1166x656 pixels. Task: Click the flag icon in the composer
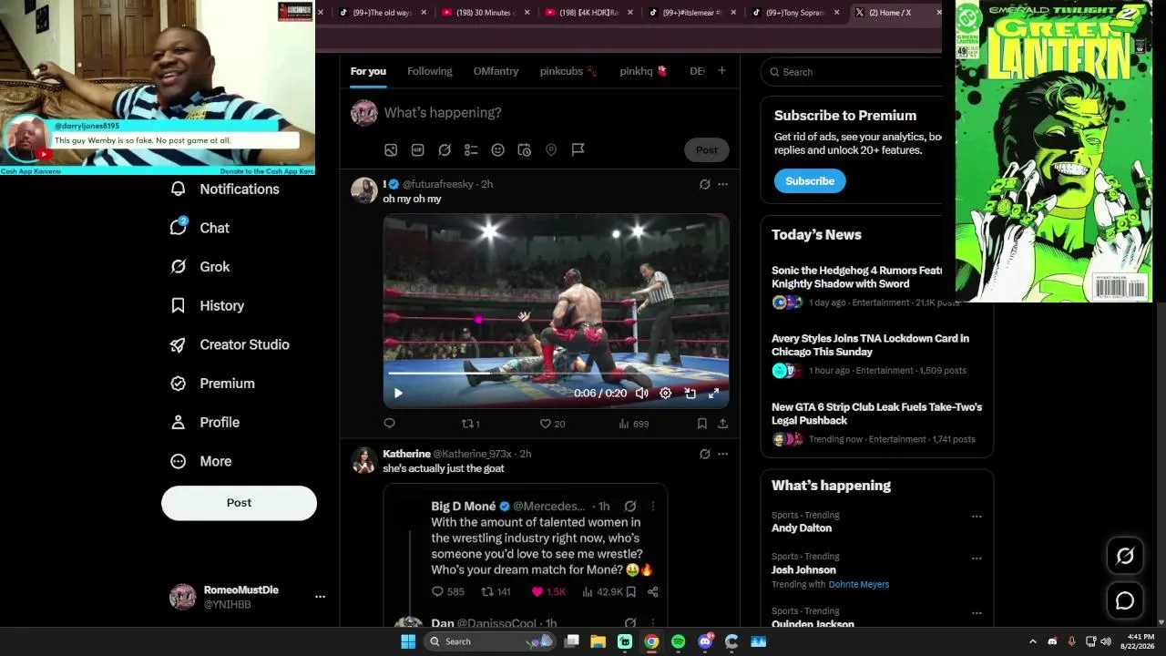coord(578,150)
